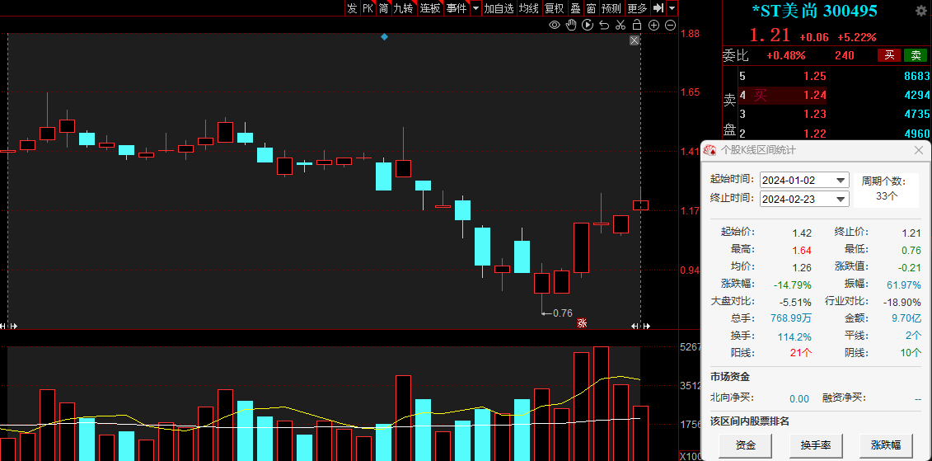Click the skip-to-end arrow icon
The height and width of the screenshot is (461, 932).
(658, 8)
